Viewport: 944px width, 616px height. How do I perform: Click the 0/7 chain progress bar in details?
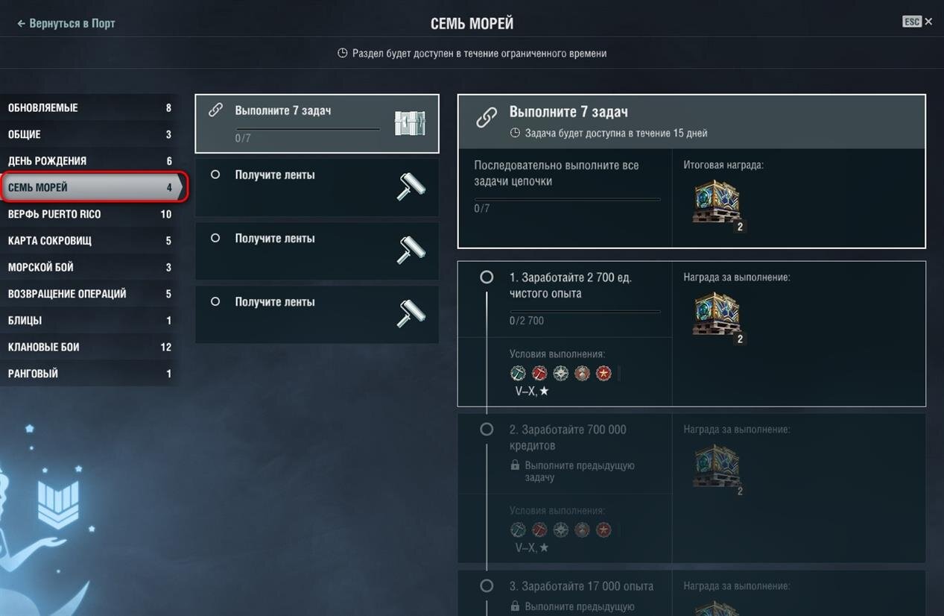tap(567, 199)
